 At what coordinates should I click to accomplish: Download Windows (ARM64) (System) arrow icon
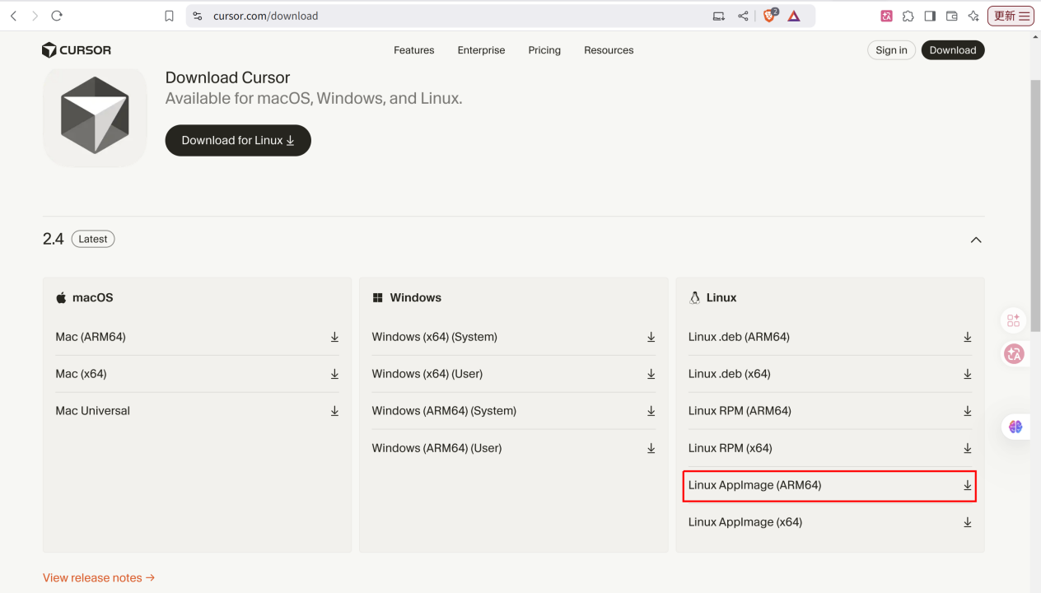click(651, 411)
